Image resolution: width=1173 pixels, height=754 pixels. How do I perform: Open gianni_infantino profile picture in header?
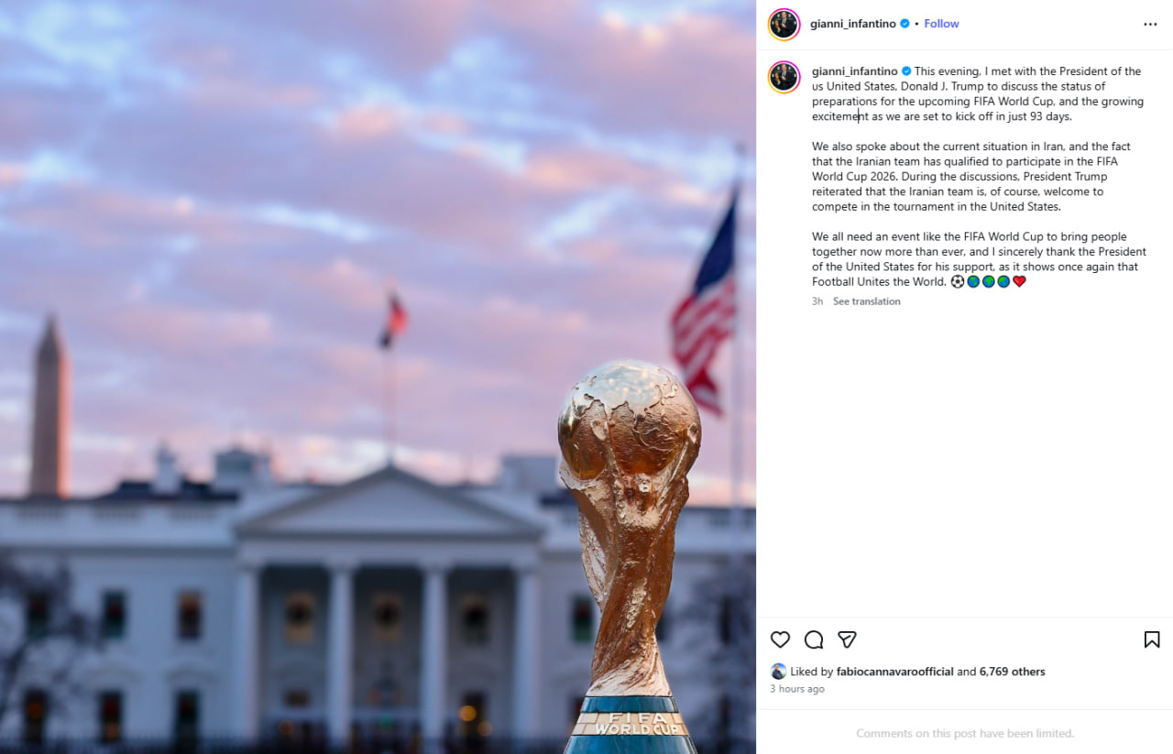pos(784,25)
